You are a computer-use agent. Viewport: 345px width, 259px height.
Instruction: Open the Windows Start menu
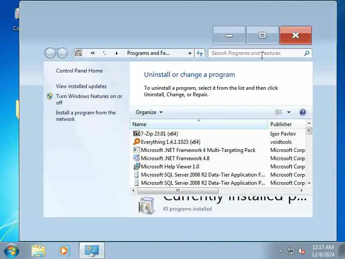pos(12,251)
